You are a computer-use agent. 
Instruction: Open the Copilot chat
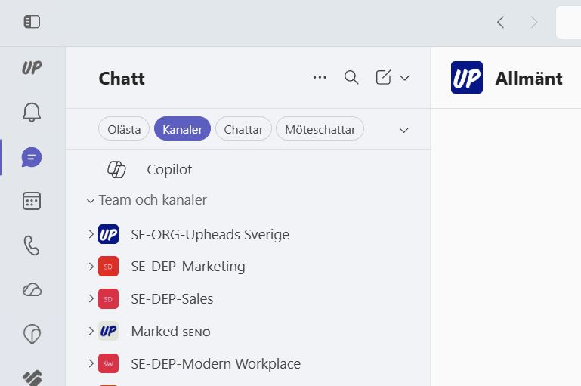(169, 170)
